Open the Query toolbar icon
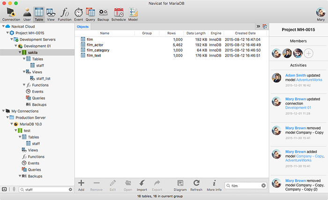The image size is (328, 200). (x=90, y=14)
